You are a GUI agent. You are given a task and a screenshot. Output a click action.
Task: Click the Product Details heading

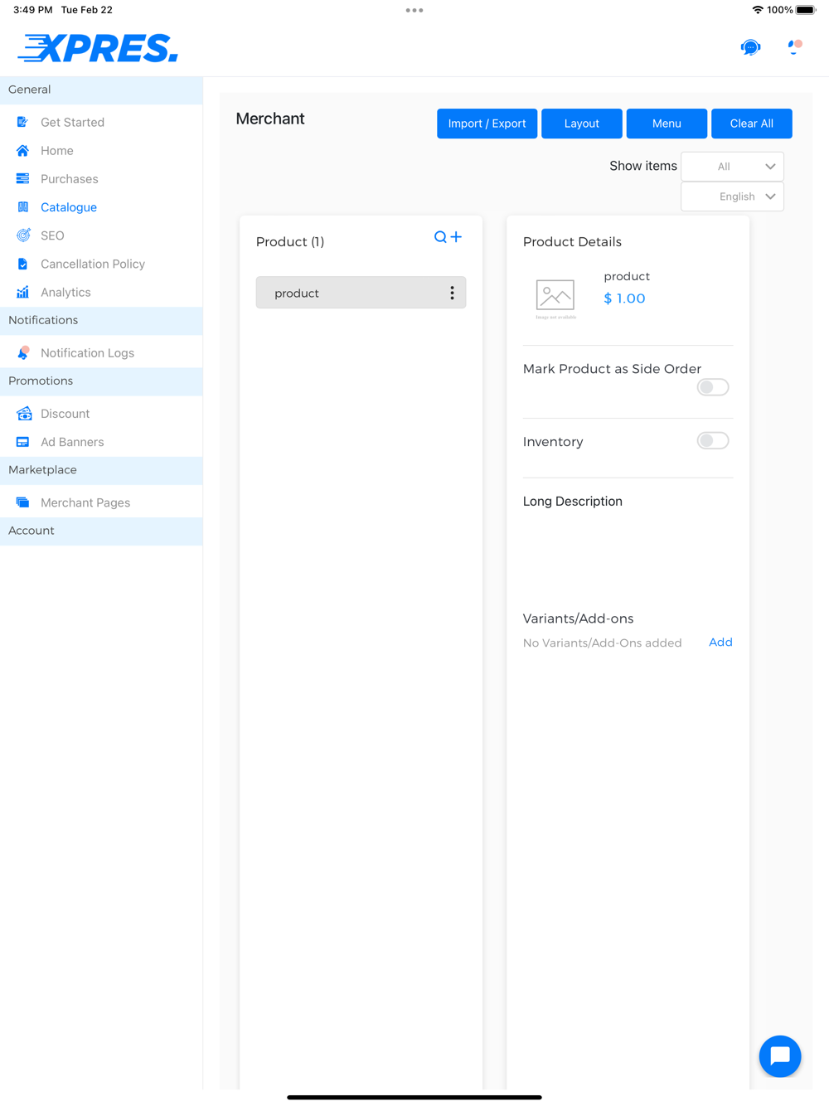[572, 241]
